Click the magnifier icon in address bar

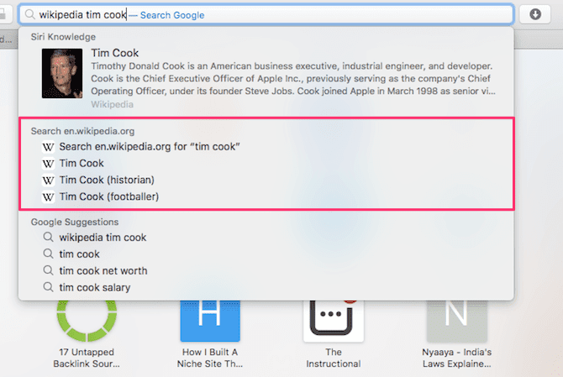click(29, 14)
